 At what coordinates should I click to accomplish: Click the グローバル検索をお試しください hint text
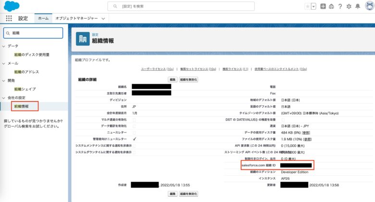click(31, 126)
